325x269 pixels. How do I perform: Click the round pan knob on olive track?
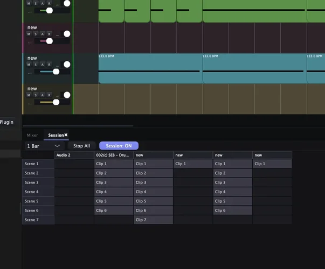pos(67,95)
